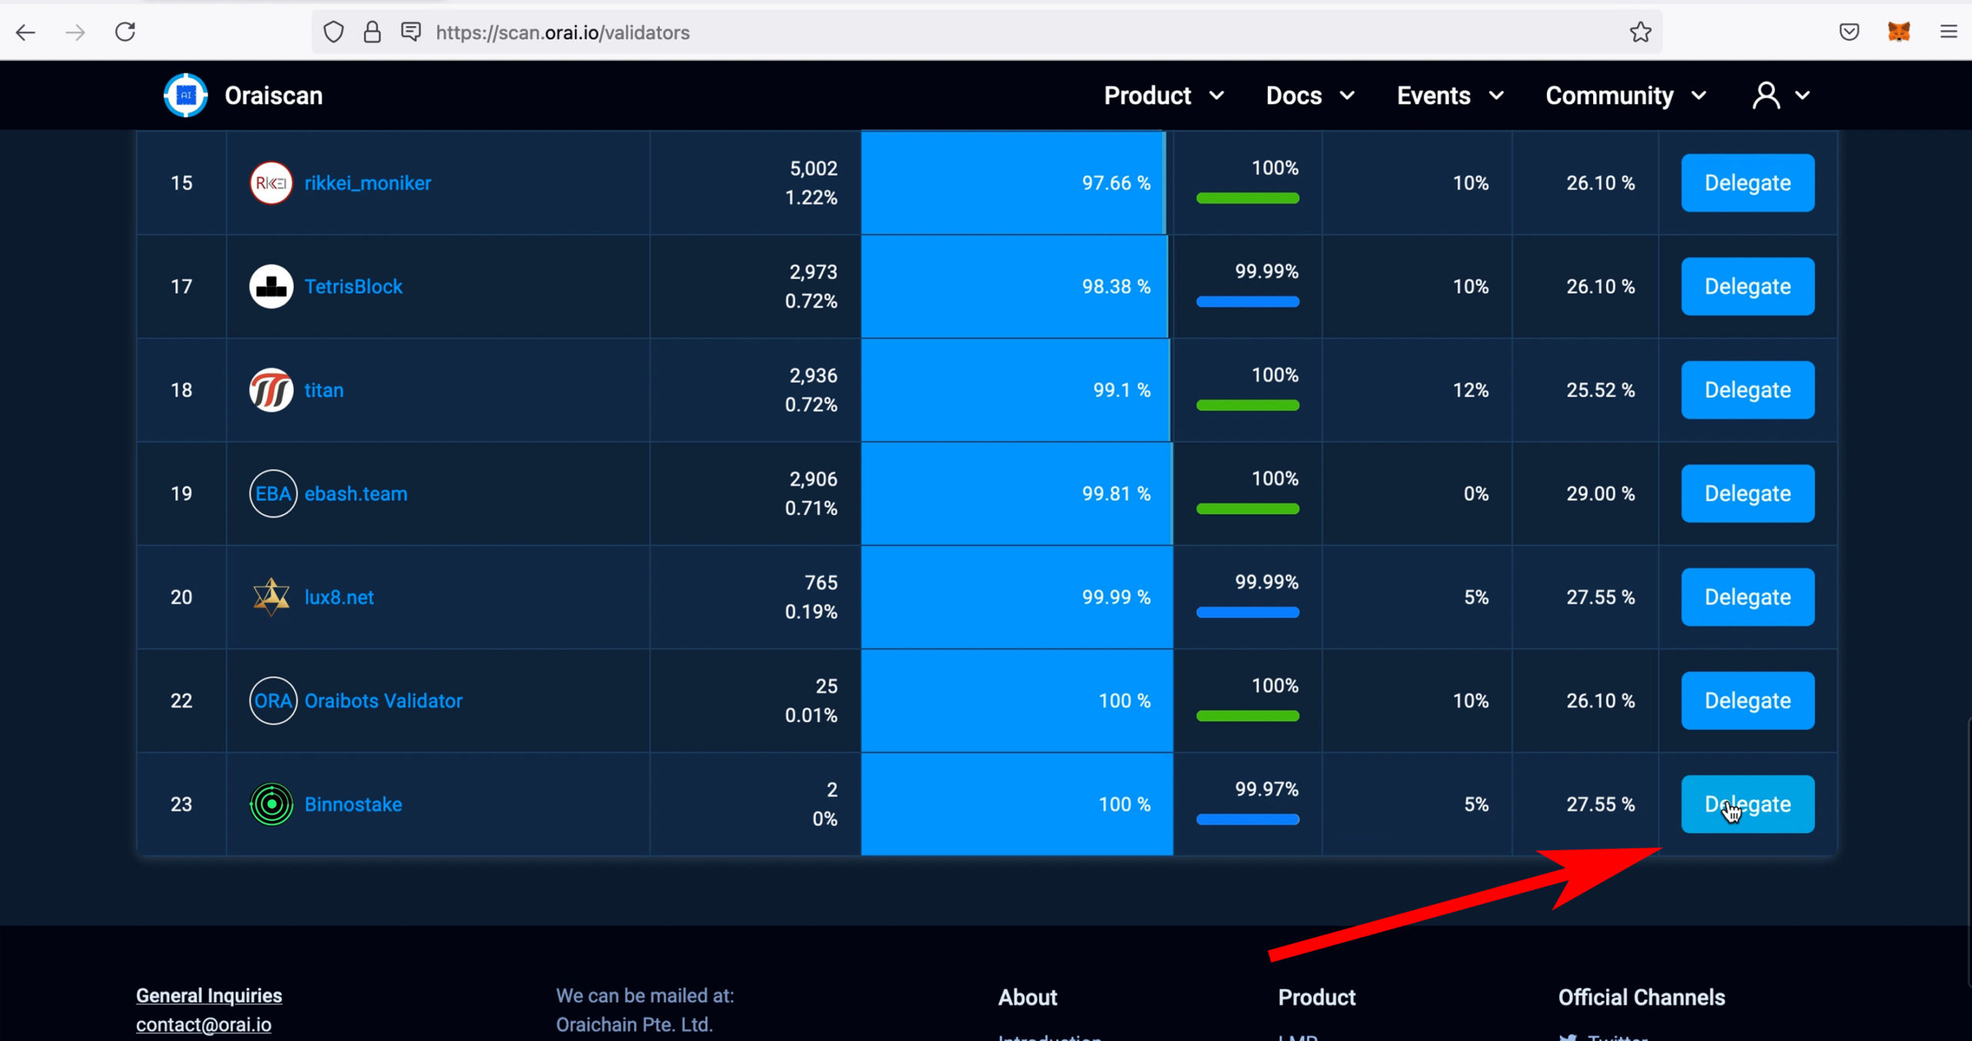
Task: Expand the Product menu chevron
Action: pyautogui.click(x=1216, y=96)
